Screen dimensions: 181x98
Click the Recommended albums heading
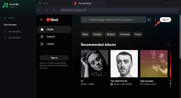pos(98,45)
